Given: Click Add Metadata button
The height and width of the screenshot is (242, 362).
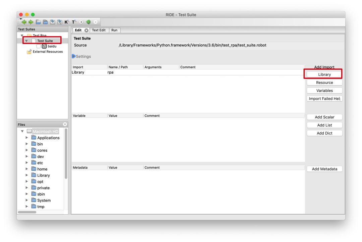Looking at the screenshot, I should pyautogui.click(x=324, y=169).
